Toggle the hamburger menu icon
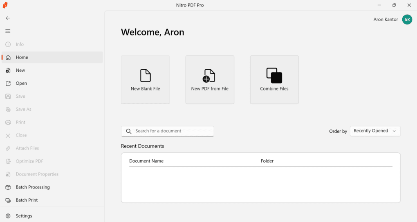The height and width of the screenshot is (222, 417). (x=8, y=31)
